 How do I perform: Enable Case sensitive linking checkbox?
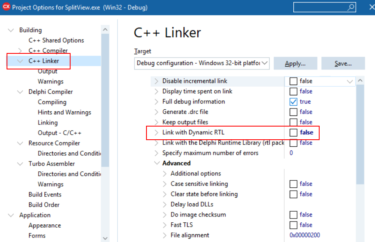(293, 184)
